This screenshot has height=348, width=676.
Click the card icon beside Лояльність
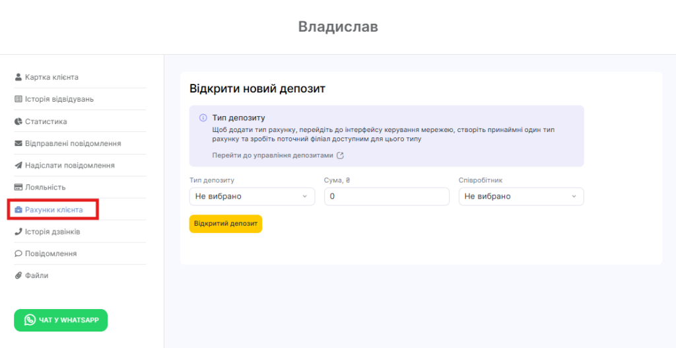[x=18, y=188]
